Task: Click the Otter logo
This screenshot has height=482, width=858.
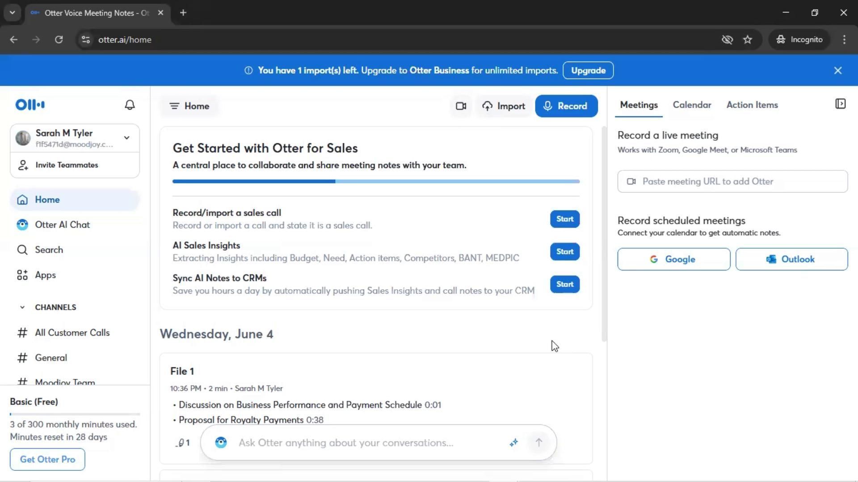Action: [30, 105]
